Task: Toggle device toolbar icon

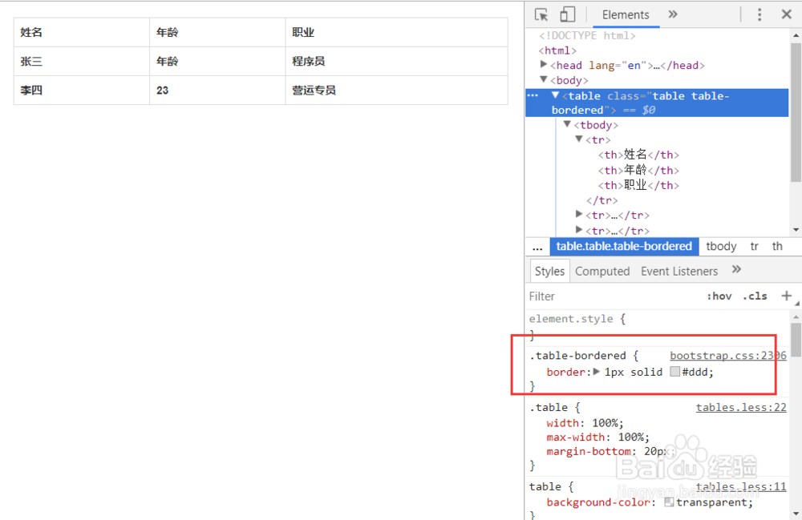Action: [567, 14]
